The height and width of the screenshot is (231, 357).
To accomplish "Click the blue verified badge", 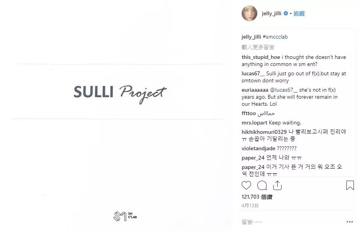I will click(286, 13).
